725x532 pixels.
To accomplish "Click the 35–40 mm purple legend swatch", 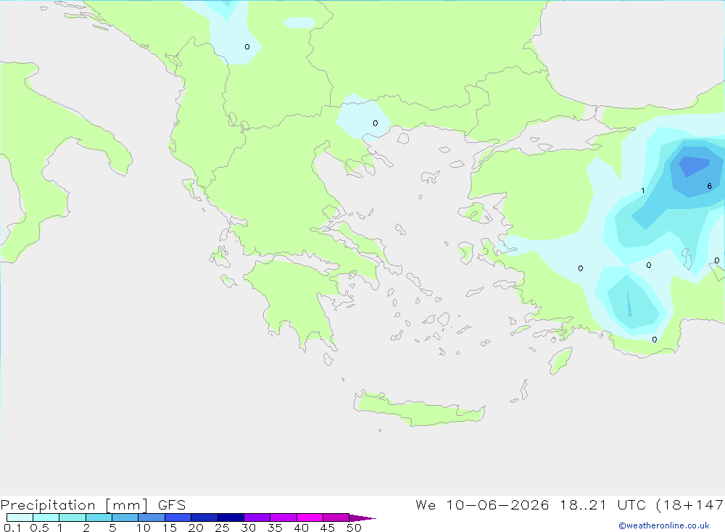I will click(283, 517).
